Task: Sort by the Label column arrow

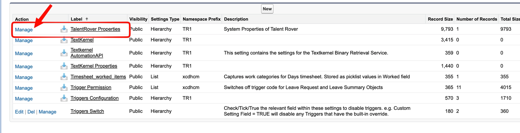Action: click(87, 19)
